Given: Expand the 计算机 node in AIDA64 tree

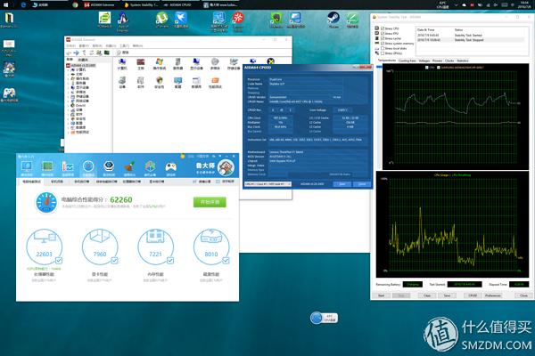Looking at the screenshot, I should pos(69,69).
